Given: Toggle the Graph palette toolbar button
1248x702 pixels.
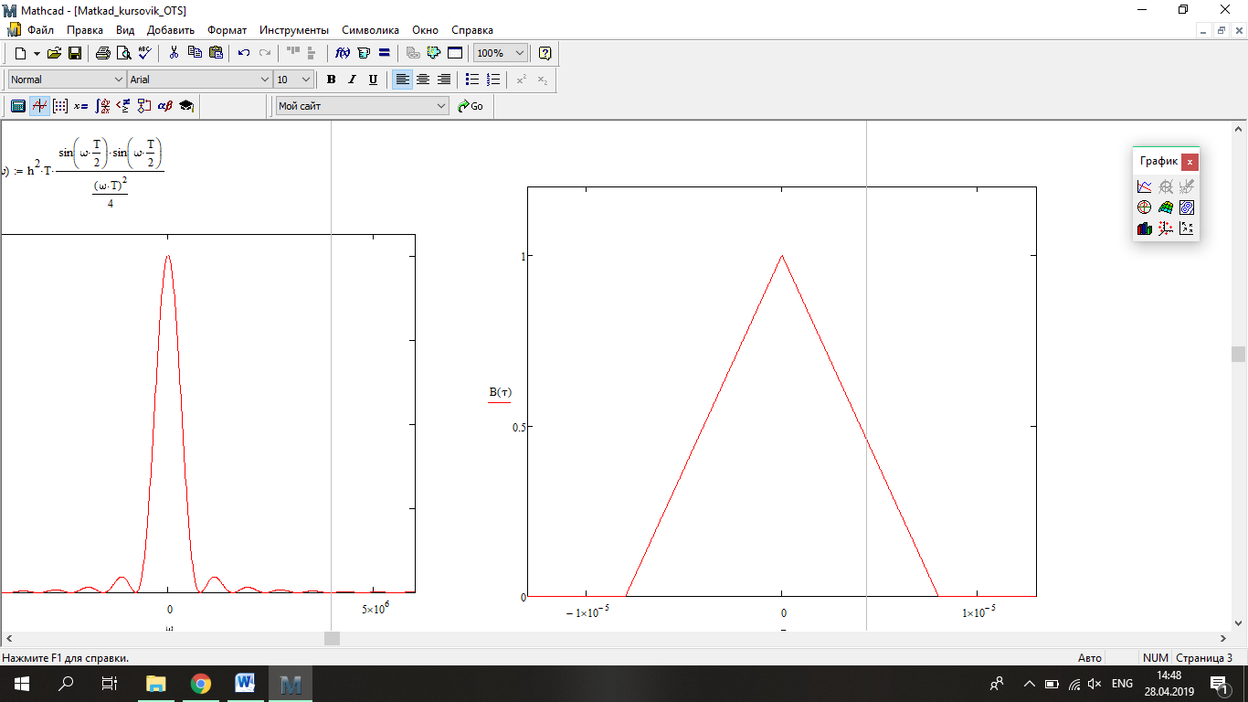Looking at the screenshot, I should (39, 106).
